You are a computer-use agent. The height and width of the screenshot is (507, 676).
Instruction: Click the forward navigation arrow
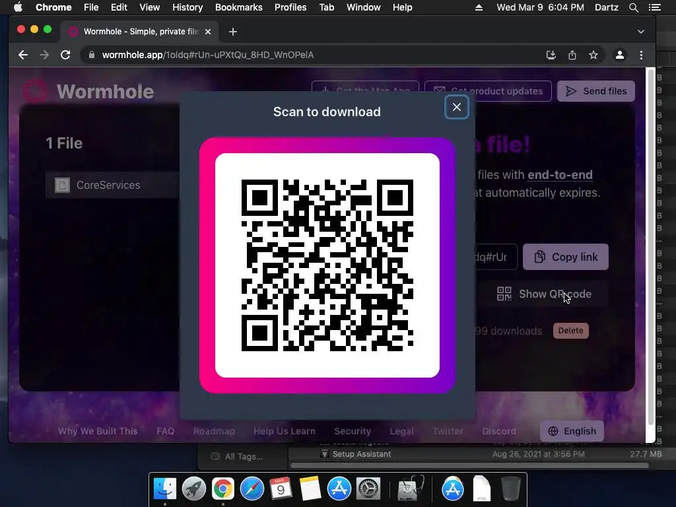point(44,55)
